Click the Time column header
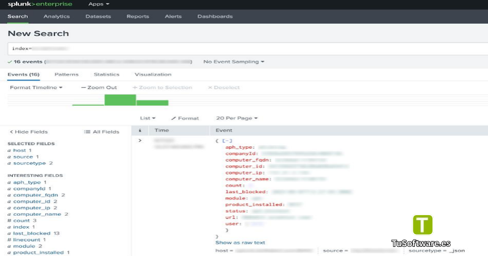The image size is (488, 256). pos(162,130)
